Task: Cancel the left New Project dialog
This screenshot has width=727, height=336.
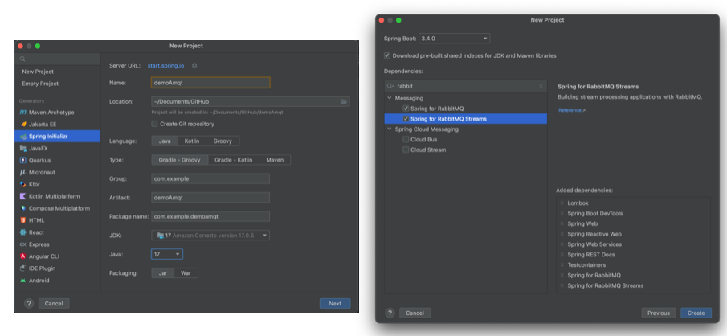Action: click(x=54, y=304)
